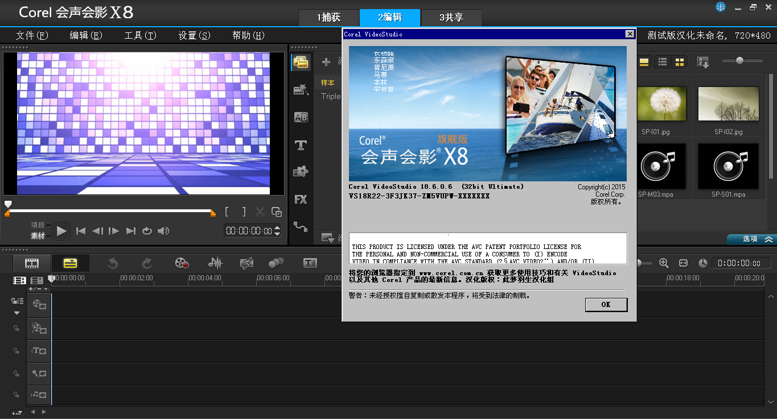Open the Auto Music icon
Image resolution: width=777 pixels, height=419 pixels.
tap(246, 263)
